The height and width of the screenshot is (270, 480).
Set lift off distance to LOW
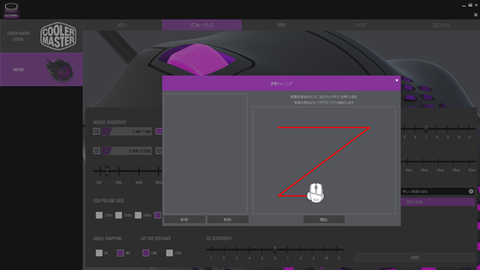coord(145,253)
